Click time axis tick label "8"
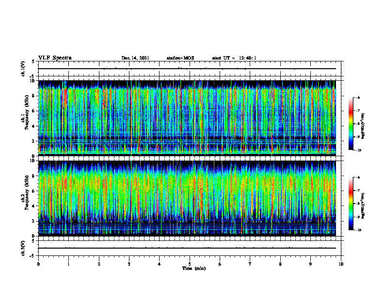The width and height of the screenshot is (384, 296). (280, 264)
